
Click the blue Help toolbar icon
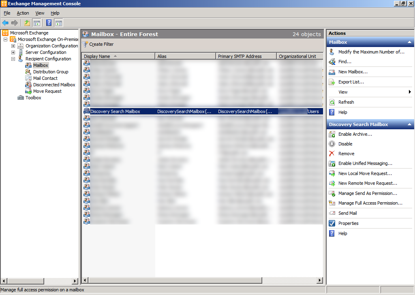click(x=49, y=23)
